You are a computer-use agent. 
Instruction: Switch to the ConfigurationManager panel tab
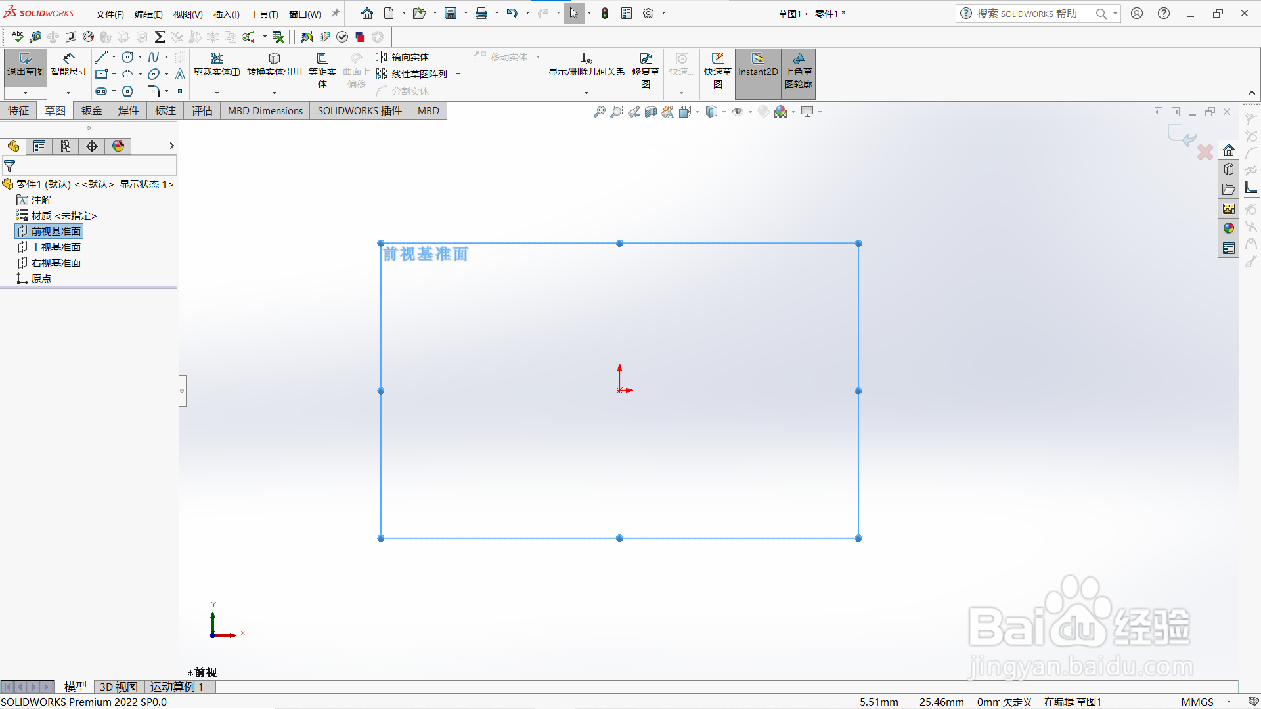(66, 146)
